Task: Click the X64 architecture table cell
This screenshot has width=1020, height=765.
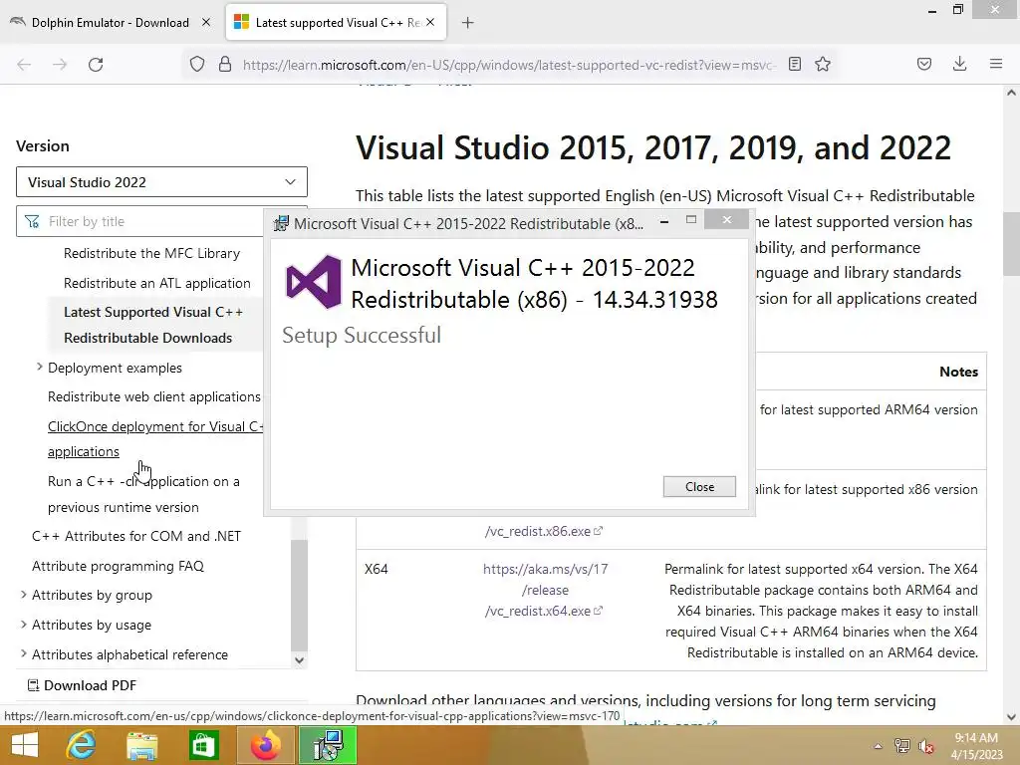Action: [x=376, y=569]
